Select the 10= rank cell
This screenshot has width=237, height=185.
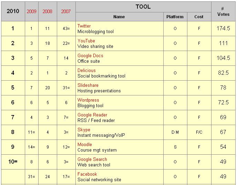pos(13,162)
